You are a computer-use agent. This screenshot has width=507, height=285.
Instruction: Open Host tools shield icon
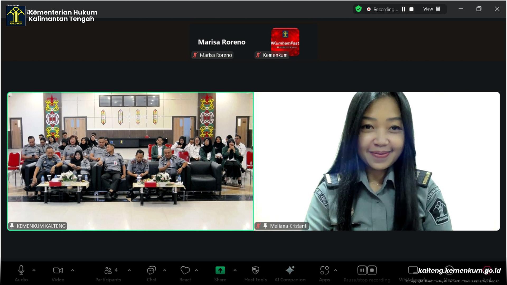pos(255,270)
